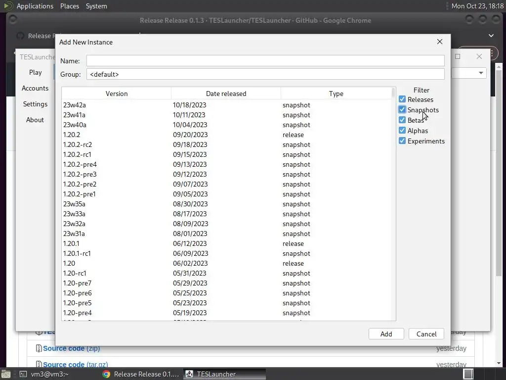Click show desktop icon in taskbar

pos(6,374)
